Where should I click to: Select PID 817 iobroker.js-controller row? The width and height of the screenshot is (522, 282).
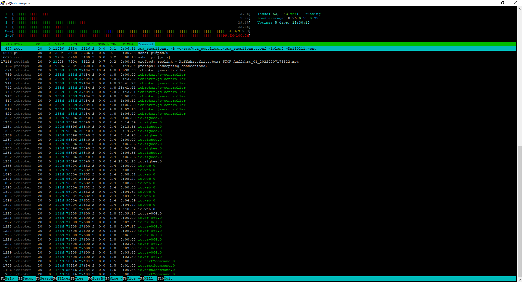[258, 101]
